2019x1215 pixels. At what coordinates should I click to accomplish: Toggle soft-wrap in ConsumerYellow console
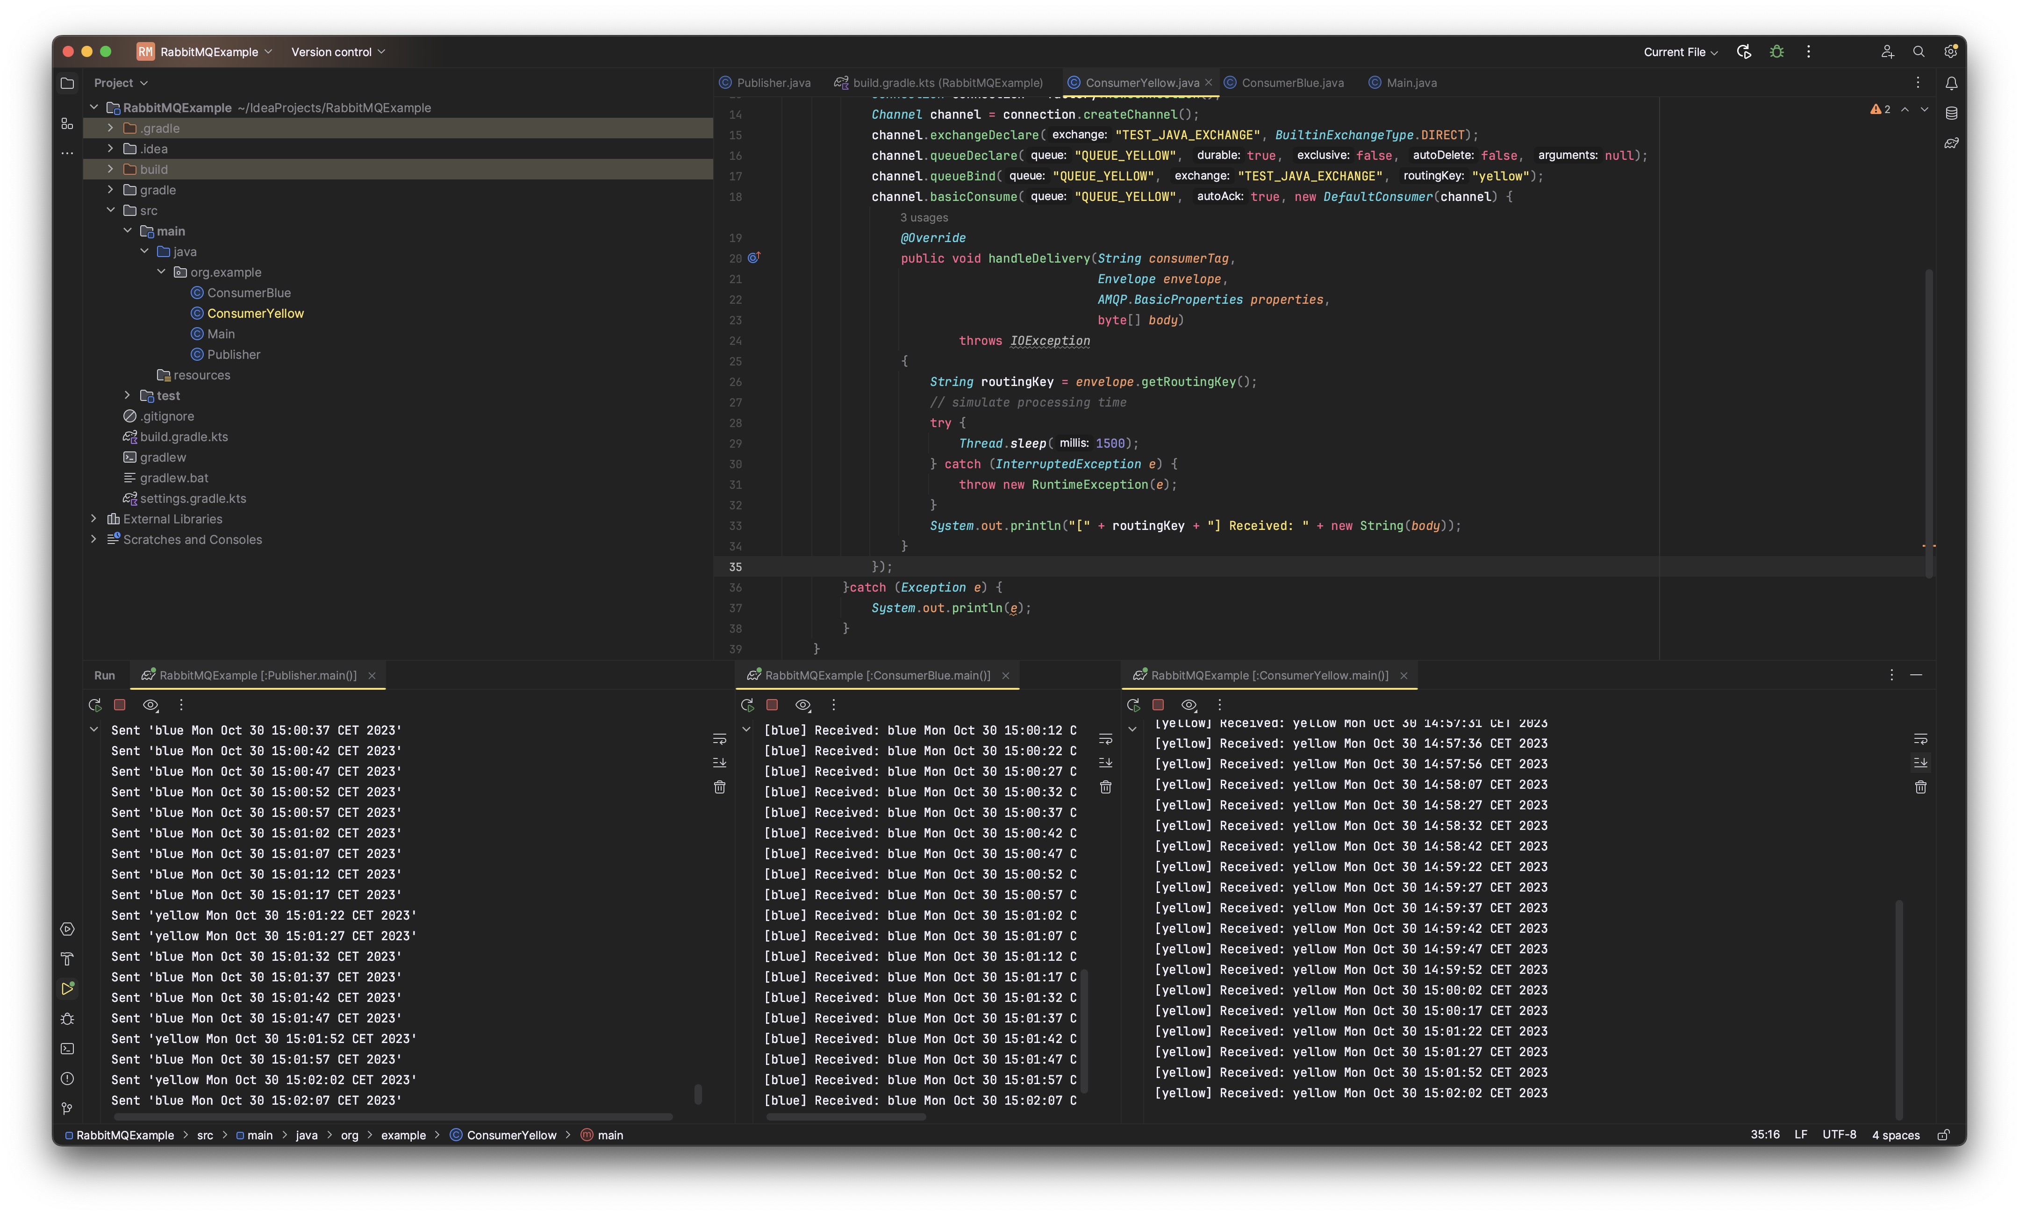[1921, 739]
